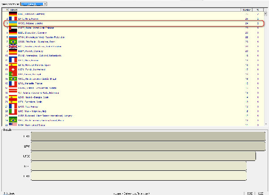Sort by the % column header

point(258,10)
